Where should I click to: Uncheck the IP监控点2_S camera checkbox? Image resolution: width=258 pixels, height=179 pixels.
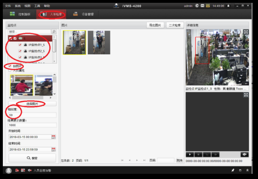click(20, 51)
